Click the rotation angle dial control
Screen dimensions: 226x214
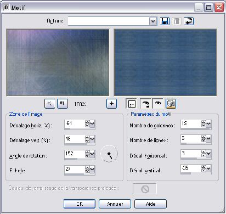tap(109, 154)
